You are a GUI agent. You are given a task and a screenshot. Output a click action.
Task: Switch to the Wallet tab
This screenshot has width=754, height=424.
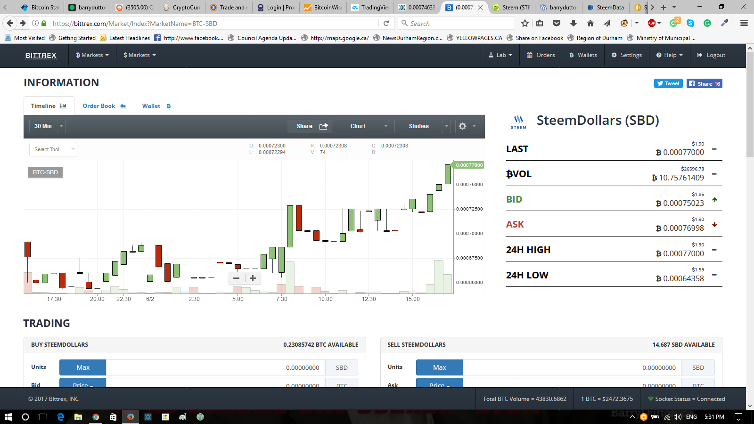click(x=156, y=106)
